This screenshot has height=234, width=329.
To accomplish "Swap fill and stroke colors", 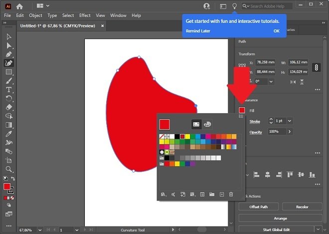I will [x=13, y=179].
